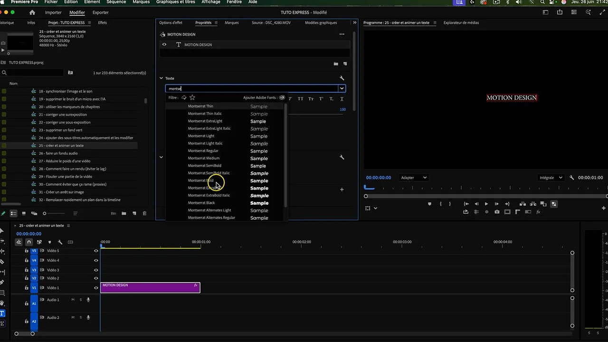The width and height of the screenshot is (608, 342).
Task: Apply the all caps TT style
Action: click(x=300, y=99)
